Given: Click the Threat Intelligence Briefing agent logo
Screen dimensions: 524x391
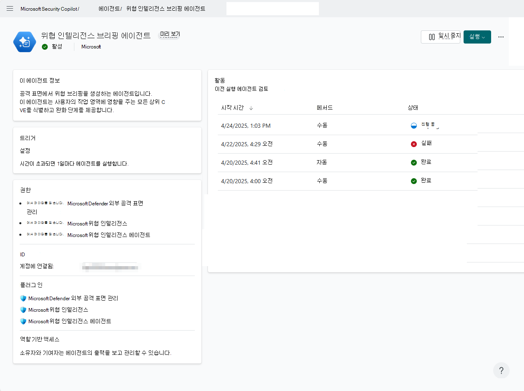Looking at the screenshot, I should 25,42.
